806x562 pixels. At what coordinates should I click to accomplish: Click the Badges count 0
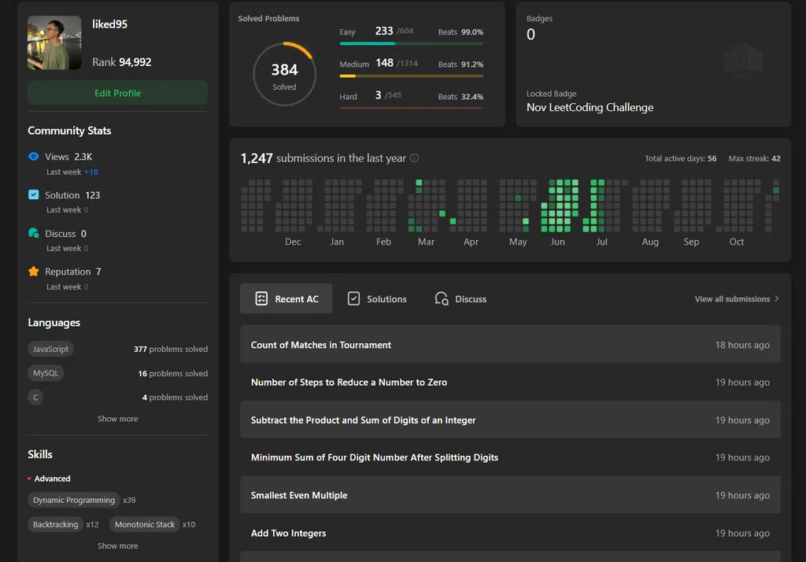531,35
